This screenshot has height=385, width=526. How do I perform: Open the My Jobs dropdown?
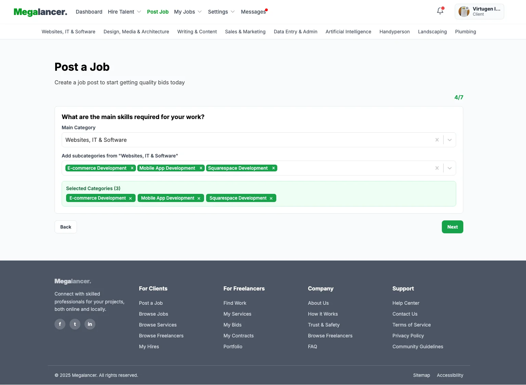tap(188, 12)
